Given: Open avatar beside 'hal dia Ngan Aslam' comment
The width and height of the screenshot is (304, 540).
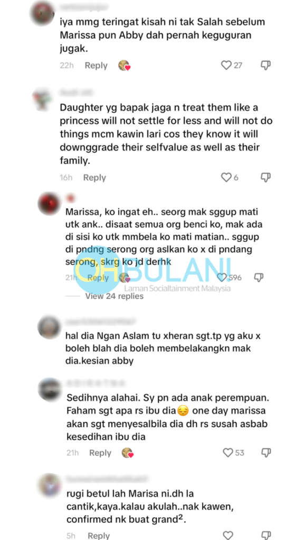Looking at the screenshot, I should [x=49, y=327].
